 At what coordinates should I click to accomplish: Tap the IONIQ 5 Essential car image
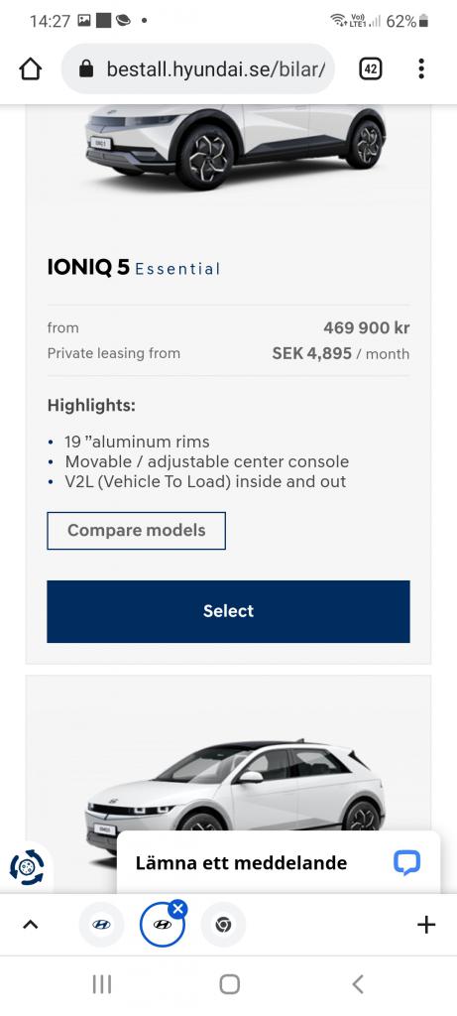click(x=236, y=145)
